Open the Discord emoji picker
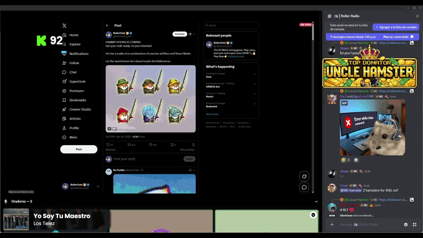Screen dimensions: 423x238 coord(406,225)
